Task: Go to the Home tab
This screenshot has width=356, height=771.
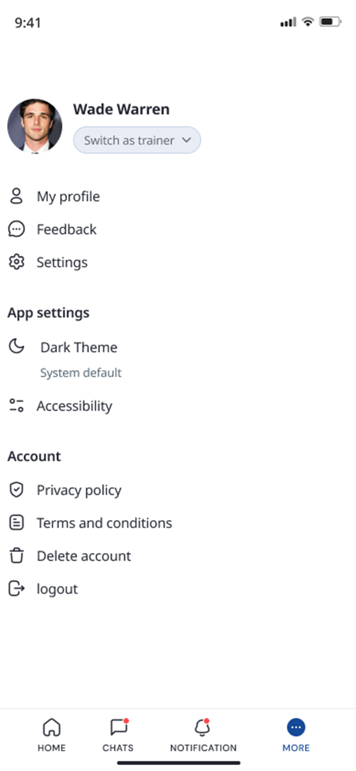Action: [x=52, y=735]
